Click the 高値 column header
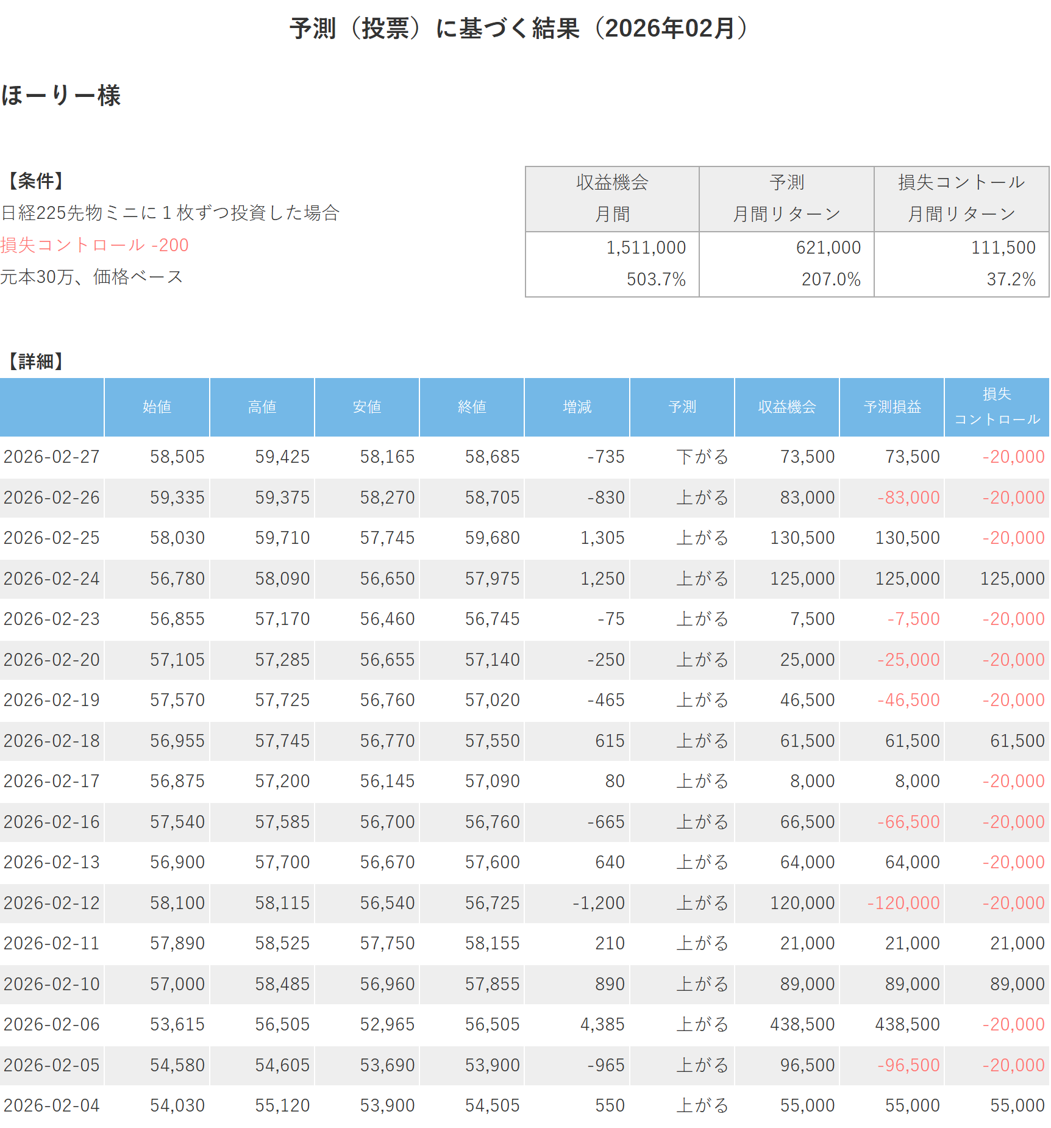 pos(262,407)
